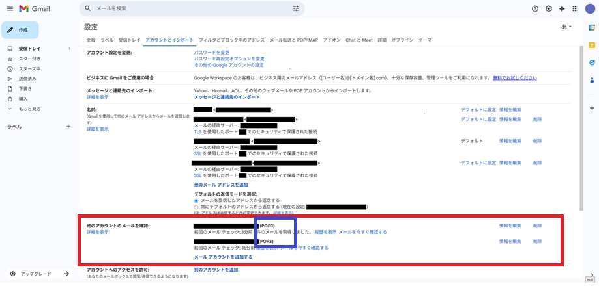Select '常にデフォルトのアドレスから返信する' radio option

(197, 207)
